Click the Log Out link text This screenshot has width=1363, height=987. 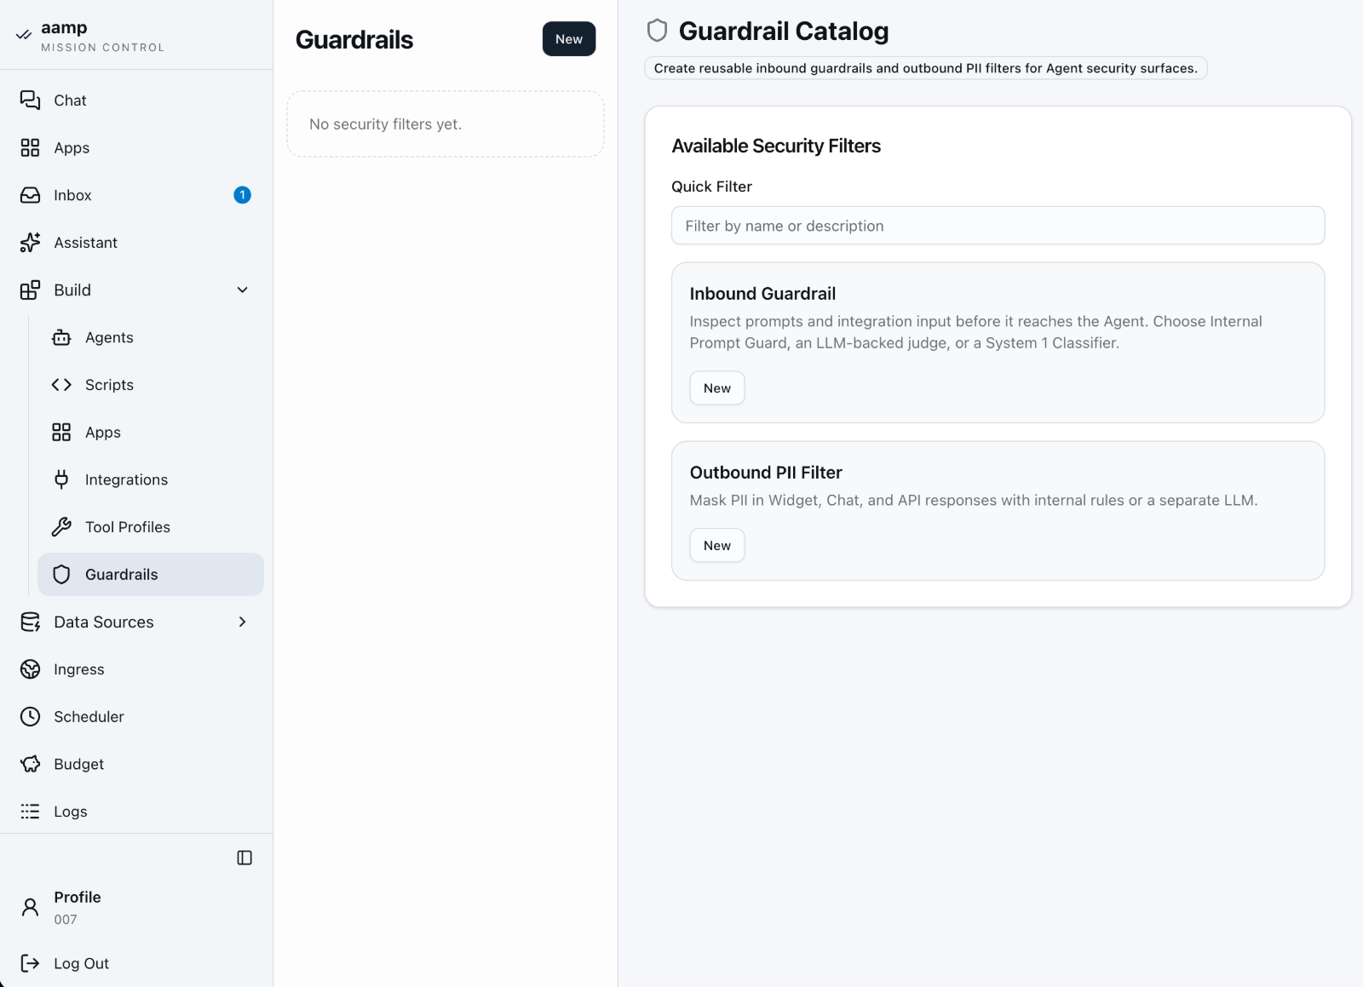coord(82,963)
